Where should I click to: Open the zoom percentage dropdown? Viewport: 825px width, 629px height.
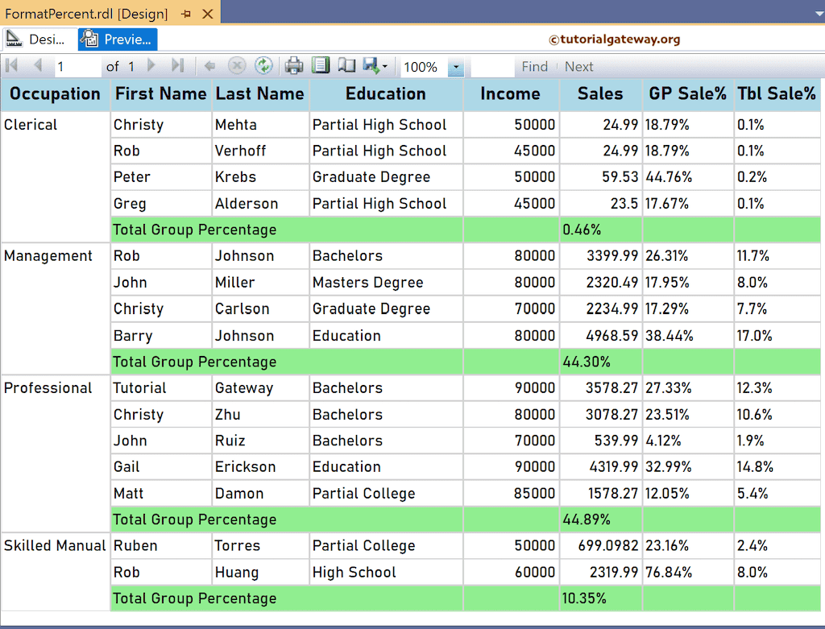point(456,66)
